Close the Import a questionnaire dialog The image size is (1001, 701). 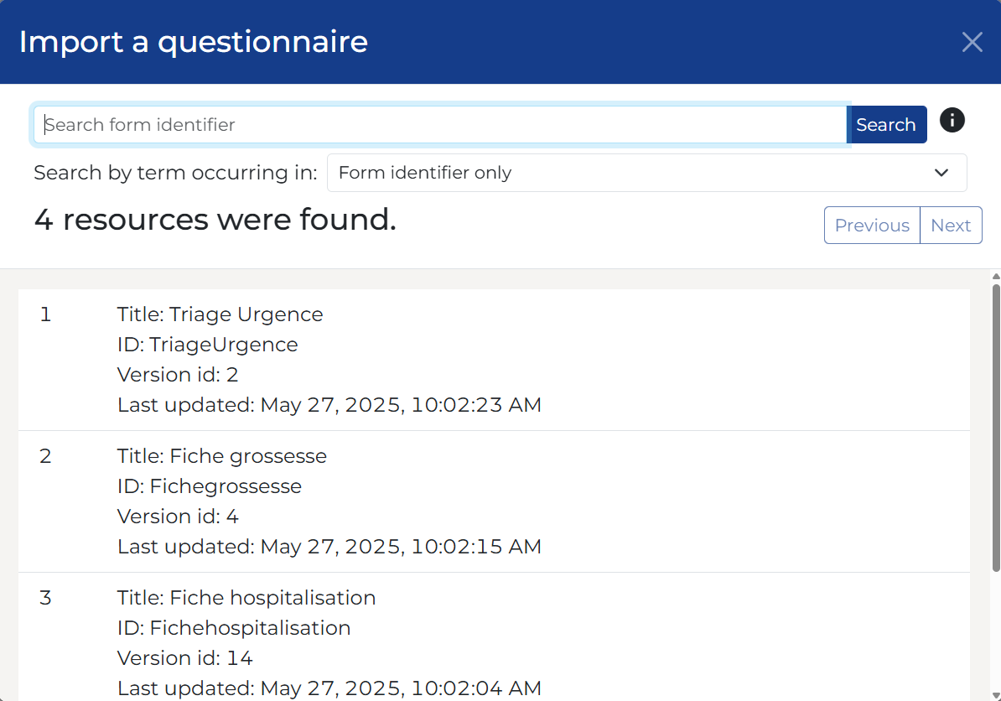(972, 42)
